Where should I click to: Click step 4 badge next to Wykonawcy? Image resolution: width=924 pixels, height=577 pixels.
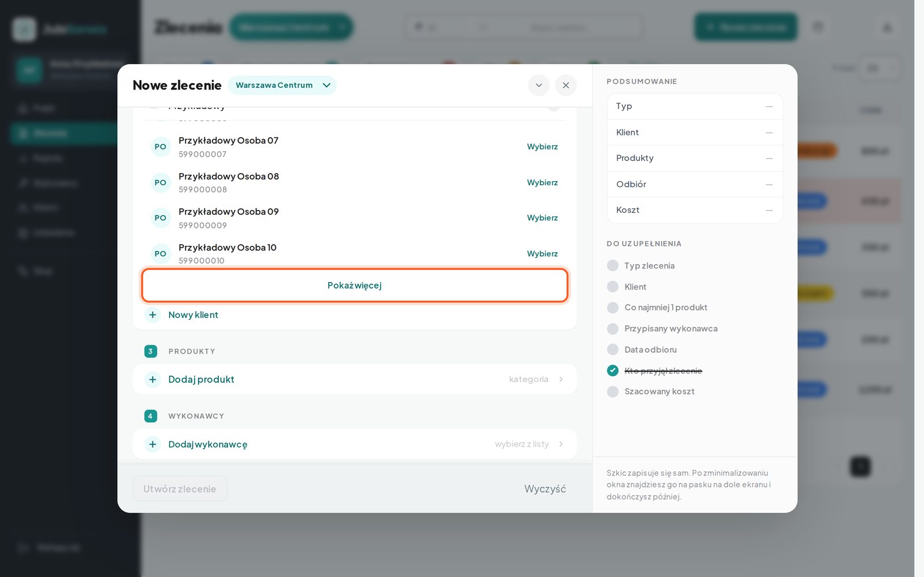pos(151,416)
